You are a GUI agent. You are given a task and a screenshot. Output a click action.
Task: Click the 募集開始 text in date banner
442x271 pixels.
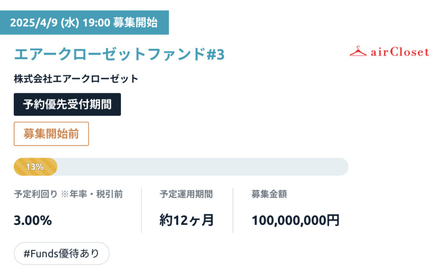click(x=135, y=22)
